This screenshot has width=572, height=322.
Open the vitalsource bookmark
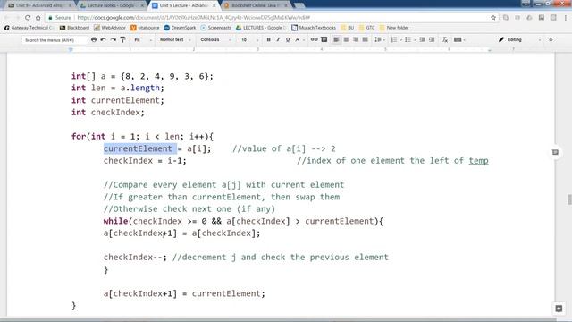click(x=145, y=28)
